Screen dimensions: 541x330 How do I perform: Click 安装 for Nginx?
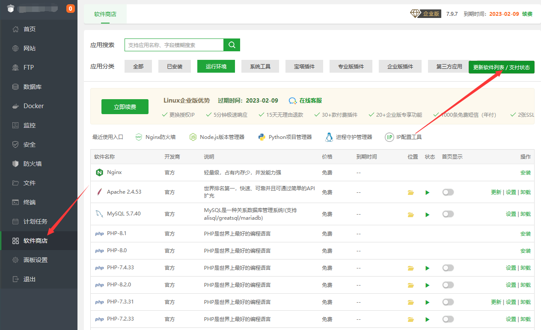click(526, 173)
